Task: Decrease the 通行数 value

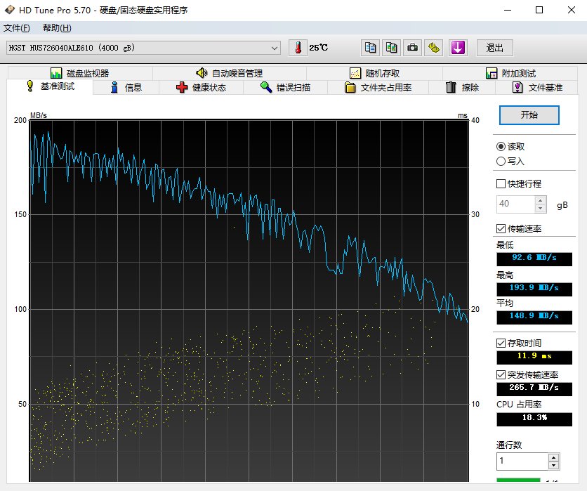Action: coord(554,466)
